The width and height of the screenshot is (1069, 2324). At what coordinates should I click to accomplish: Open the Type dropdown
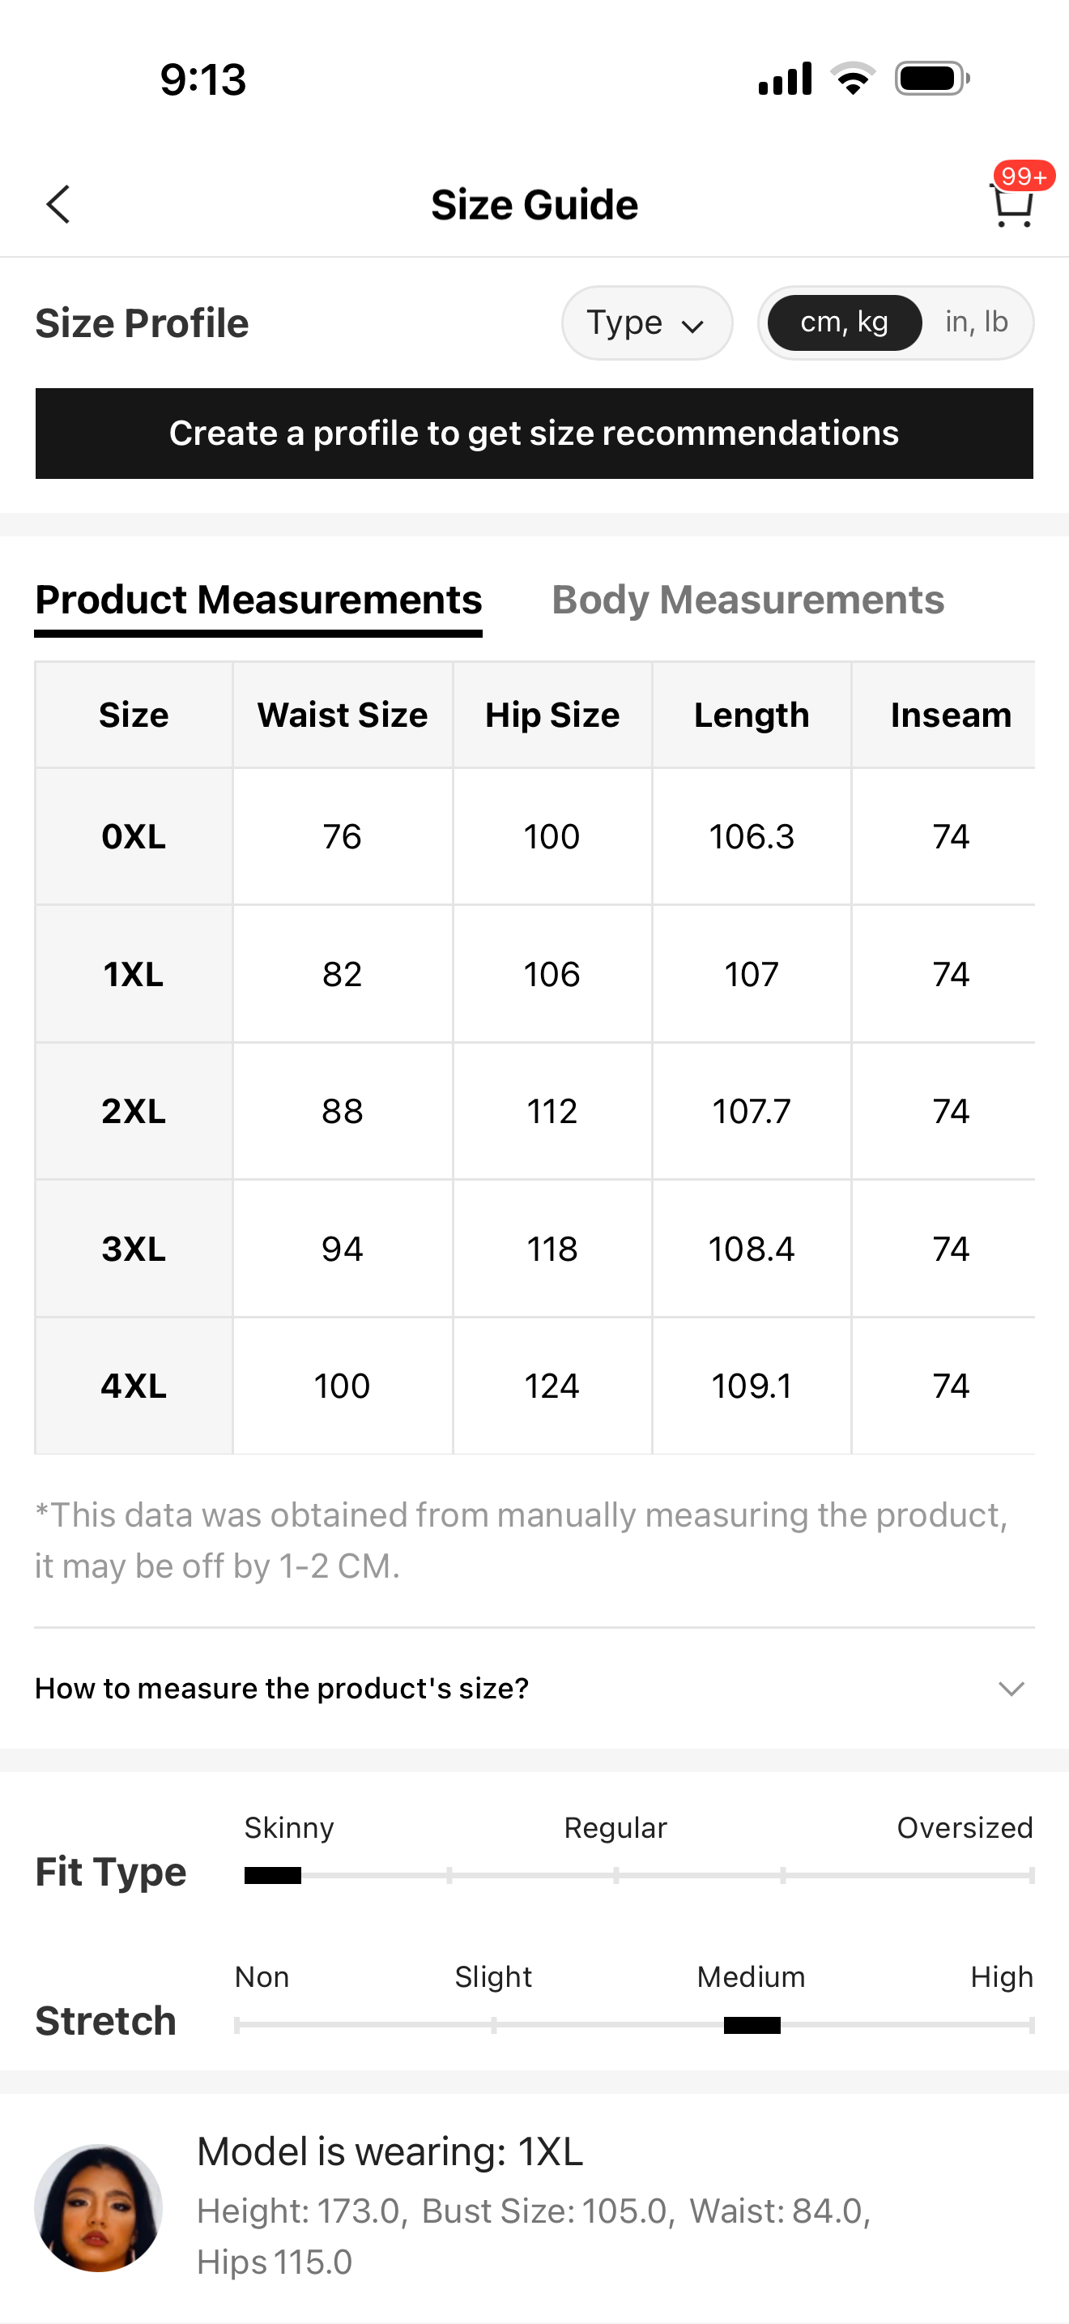pos(646,323)
